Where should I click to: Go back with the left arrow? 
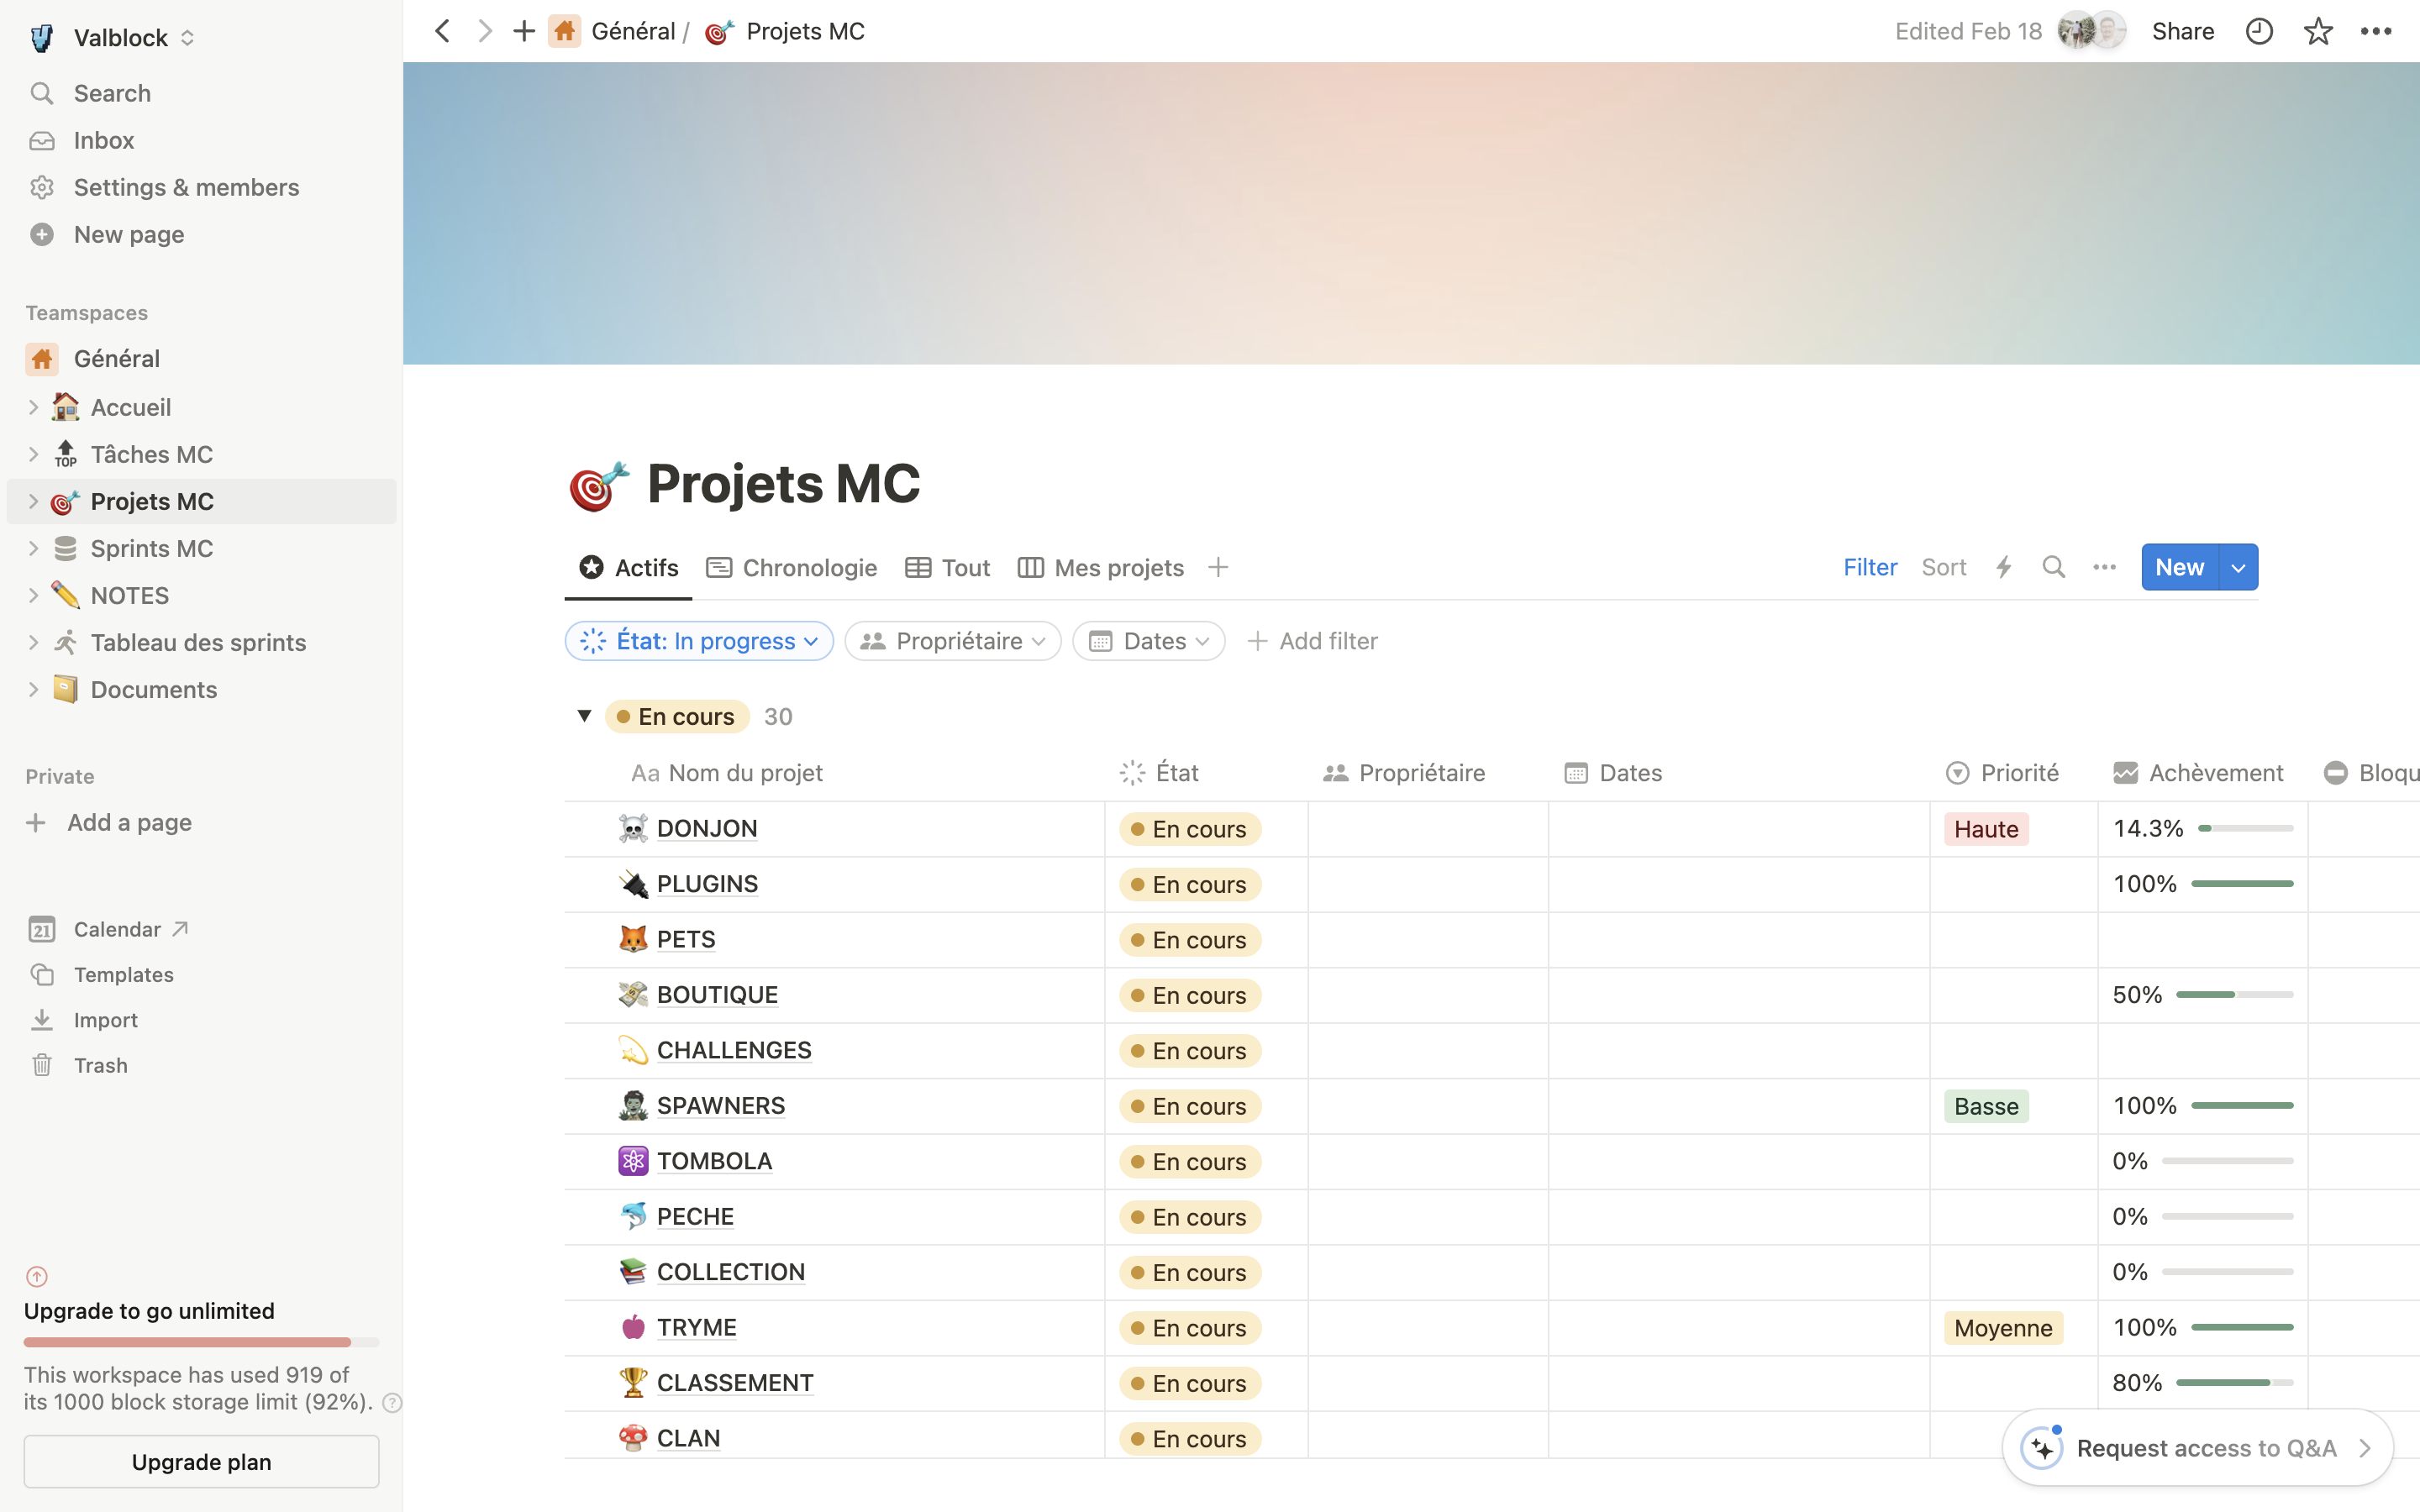[x=442, y=32]
